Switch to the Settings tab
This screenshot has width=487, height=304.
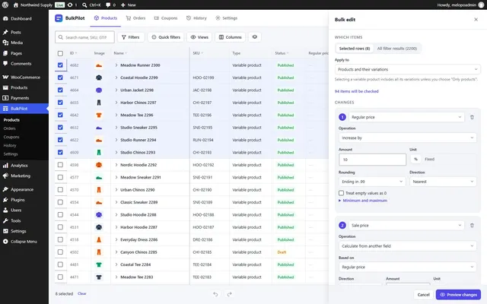pyautogui.click(x=227, y=18)
